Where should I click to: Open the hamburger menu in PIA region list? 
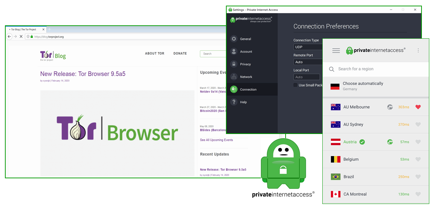[x=336, y=51]
